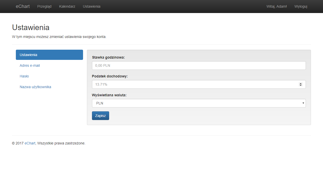323x174 pixels.
Task: Open Ustawienia from the top navbar
Action: point(91,6)
